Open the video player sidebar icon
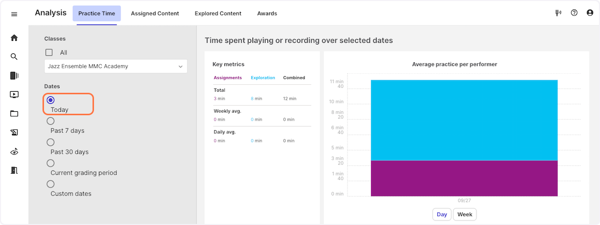This screenshot has width=600, height=225. point(14,94)
